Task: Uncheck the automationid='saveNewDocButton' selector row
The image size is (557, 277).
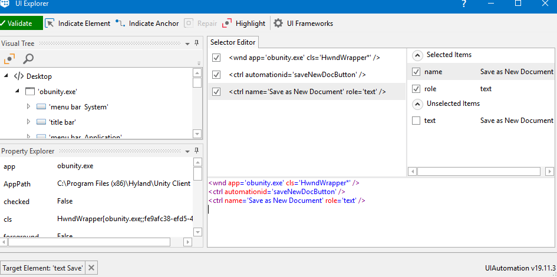Action: (216, 74)
